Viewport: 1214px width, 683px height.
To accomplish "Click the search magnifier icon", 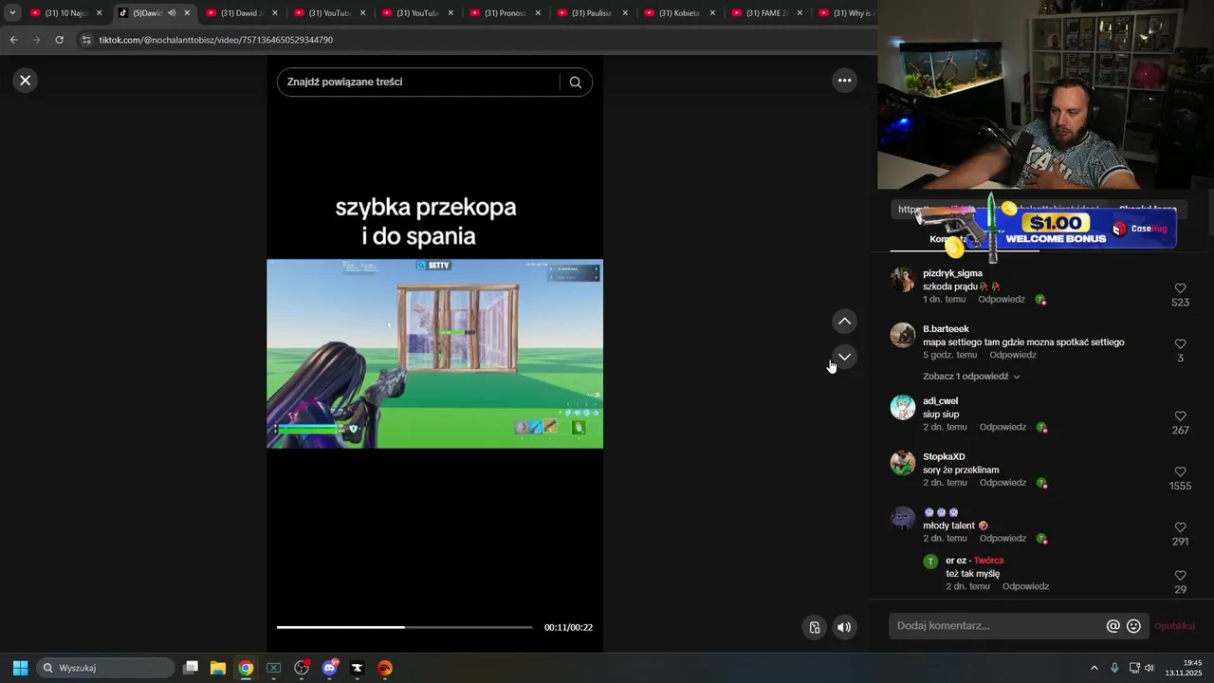I will click(575, 83).
